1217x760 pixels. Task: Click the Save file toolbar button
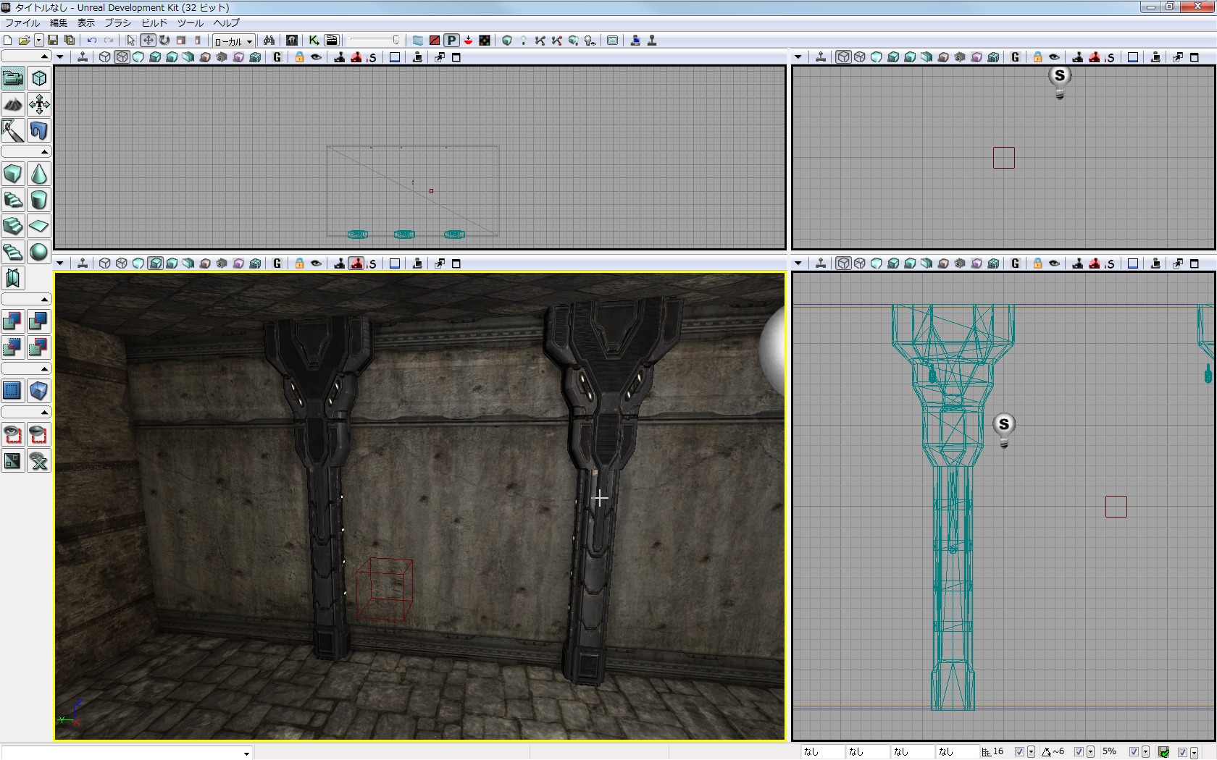(x=53, y=41)
